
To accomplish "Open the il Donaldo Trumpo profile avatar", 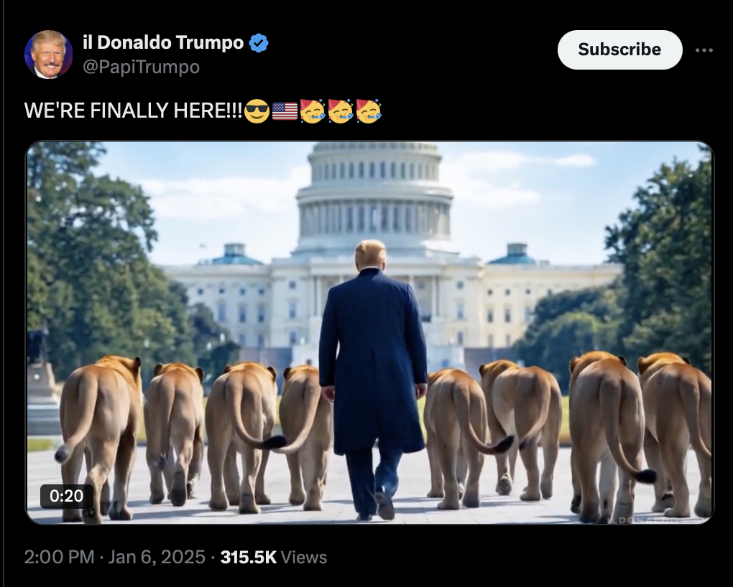I will click(x=48, y=54).
